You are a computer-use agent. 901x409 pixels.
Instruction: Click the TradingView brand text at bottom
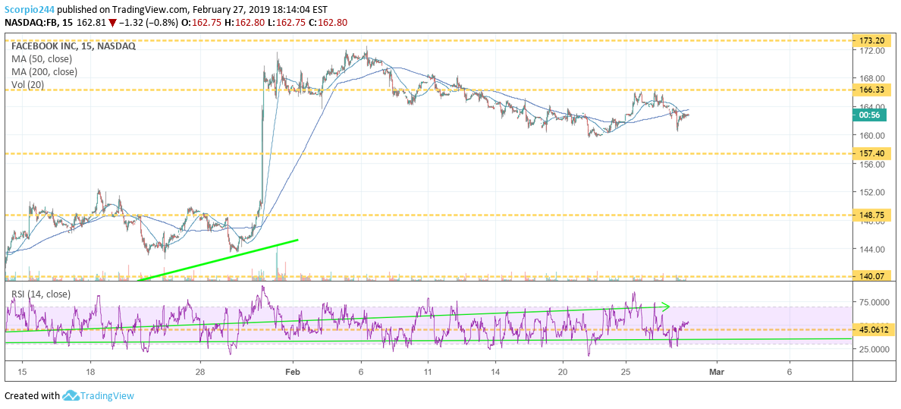click(x=107, y=396)
